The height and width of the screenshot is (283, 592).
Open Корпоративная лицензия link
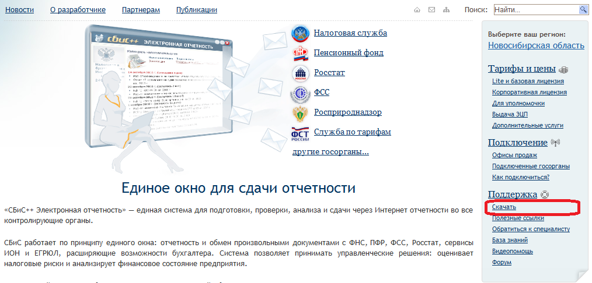(x=530, y=92)
